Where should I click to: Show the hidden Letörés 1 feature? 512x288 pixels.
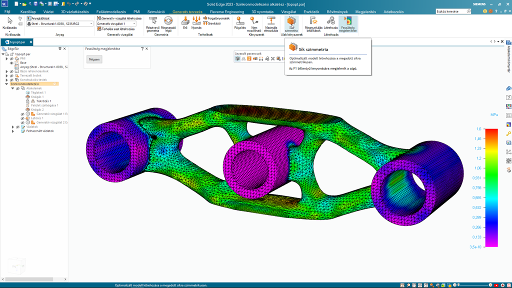point(22,118)
